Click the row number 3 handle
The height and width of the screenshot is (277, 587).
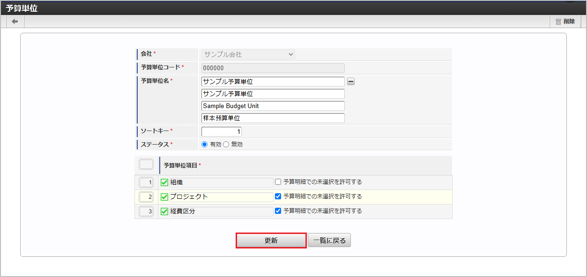(146, 211)
